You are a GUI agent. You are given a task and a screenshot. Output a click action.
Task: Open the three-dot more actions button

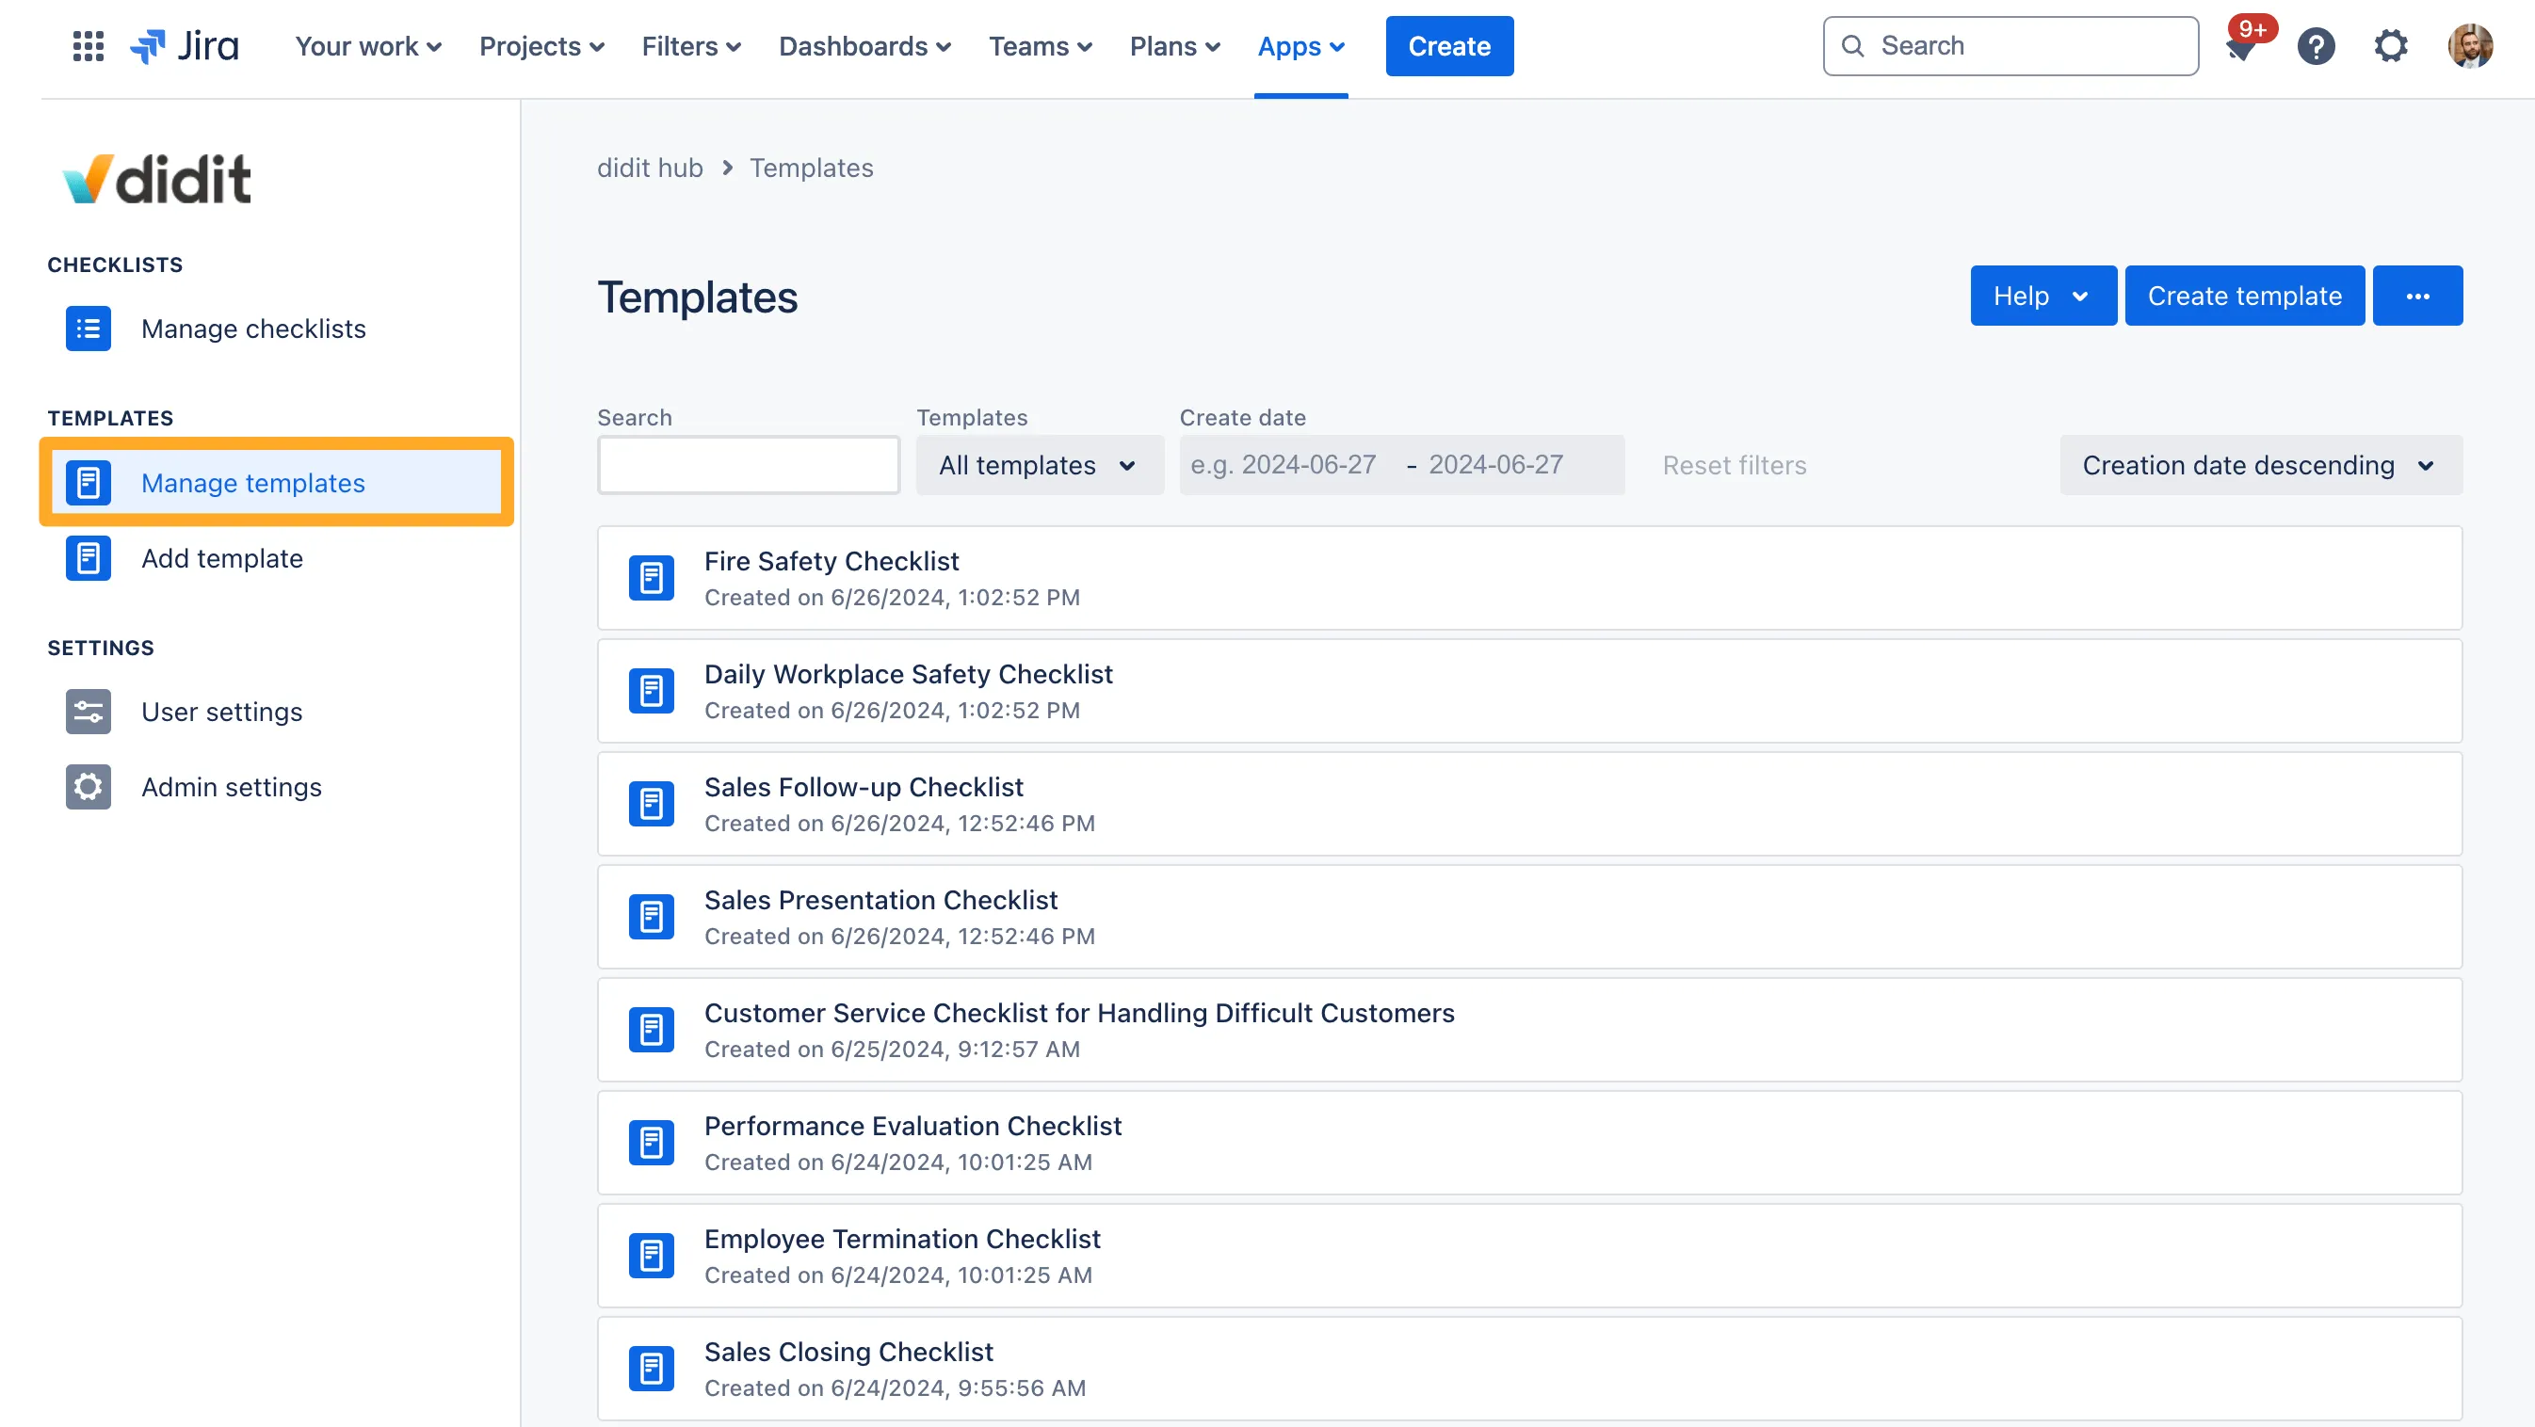coord(2418,296)
